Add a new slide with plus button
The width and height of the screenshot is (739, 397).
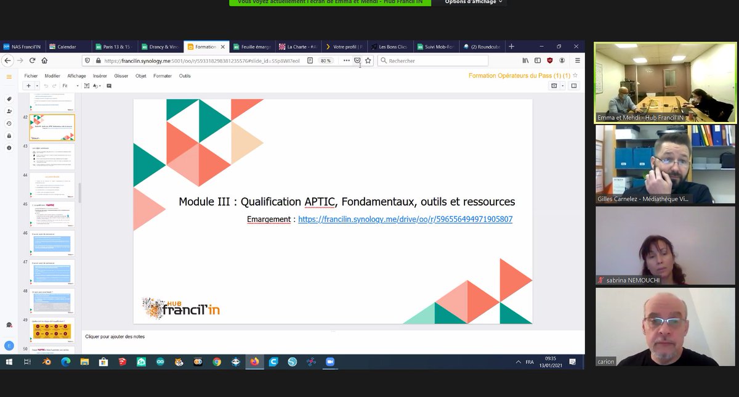pos(29,86)
